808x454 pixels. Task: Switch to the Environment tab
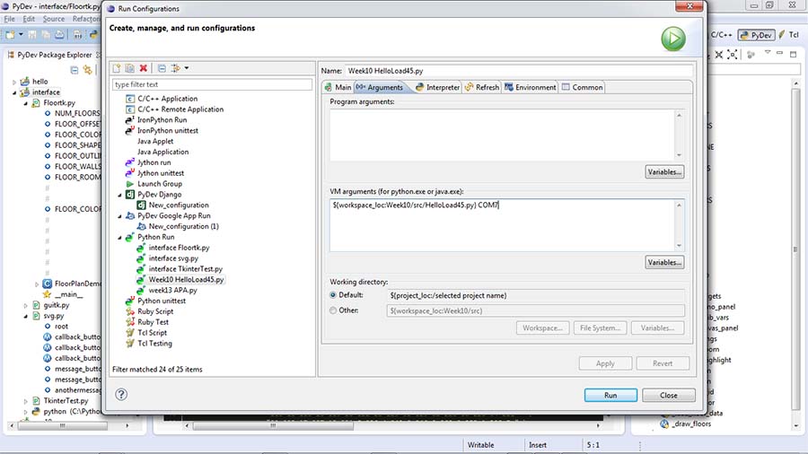[531, 88]
